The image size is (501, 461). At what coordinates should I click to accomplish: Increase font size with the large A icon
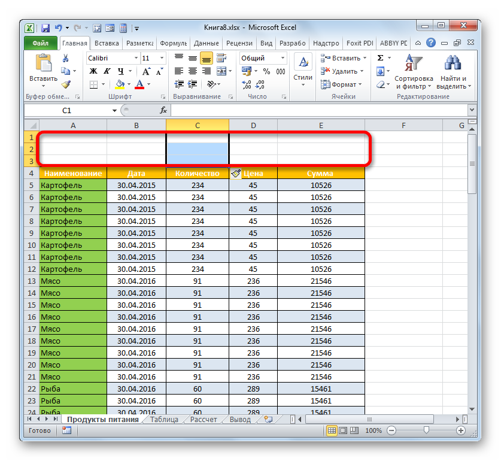[x=146, y=71]
